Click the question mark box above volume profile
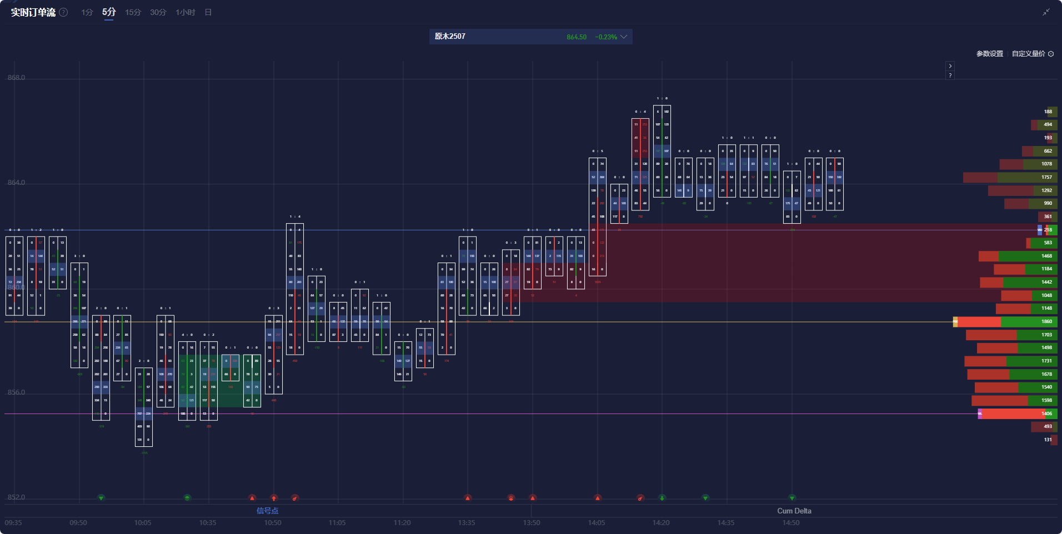Screen dimensions: 1062x534 950,75
